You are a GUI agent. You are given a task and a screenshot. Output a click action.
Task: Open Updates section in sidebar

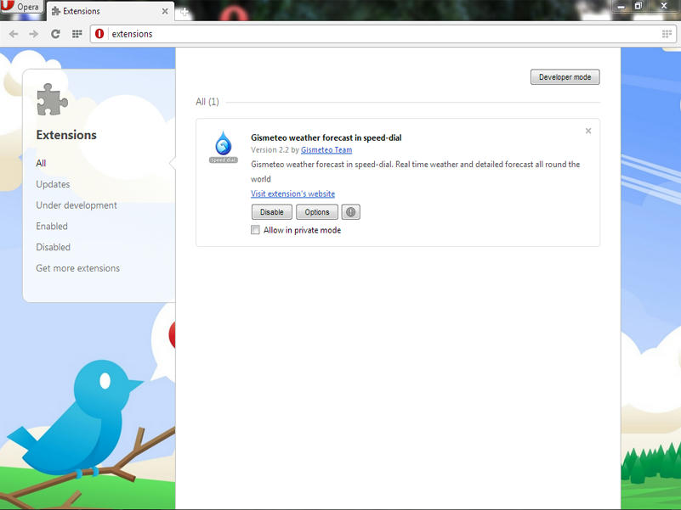[53, 184]
